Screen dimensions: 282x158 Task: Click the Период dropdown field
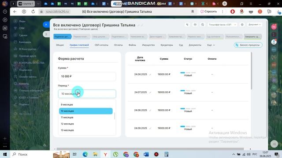87,94
